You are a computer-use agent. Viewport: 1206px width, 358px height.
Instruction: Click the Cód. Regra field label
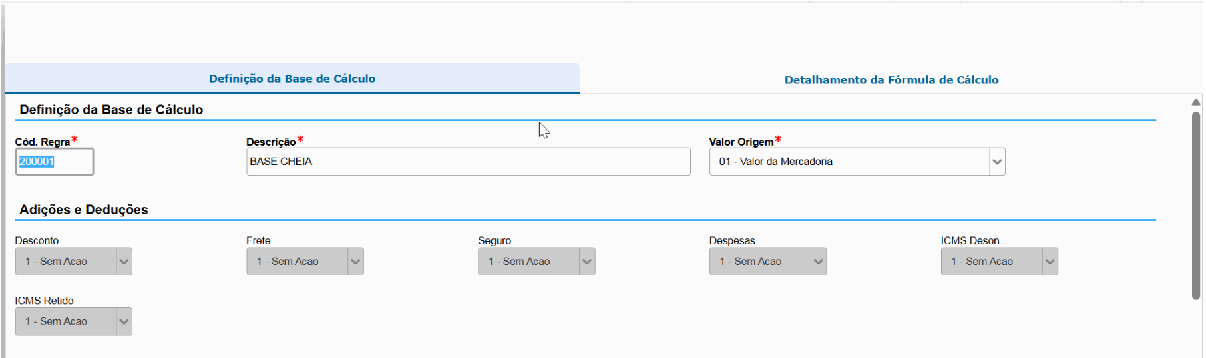[x=42, y=142]
